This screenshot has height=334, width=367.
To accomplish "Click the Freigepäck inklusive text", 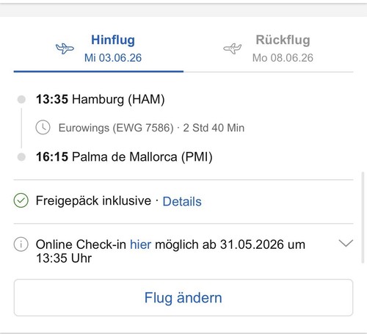I will point(93,200).
